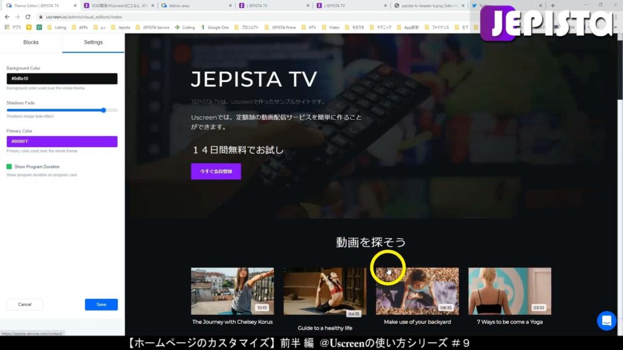
Task: Open the backyard video thumbnail
Action: pos(417,291)
